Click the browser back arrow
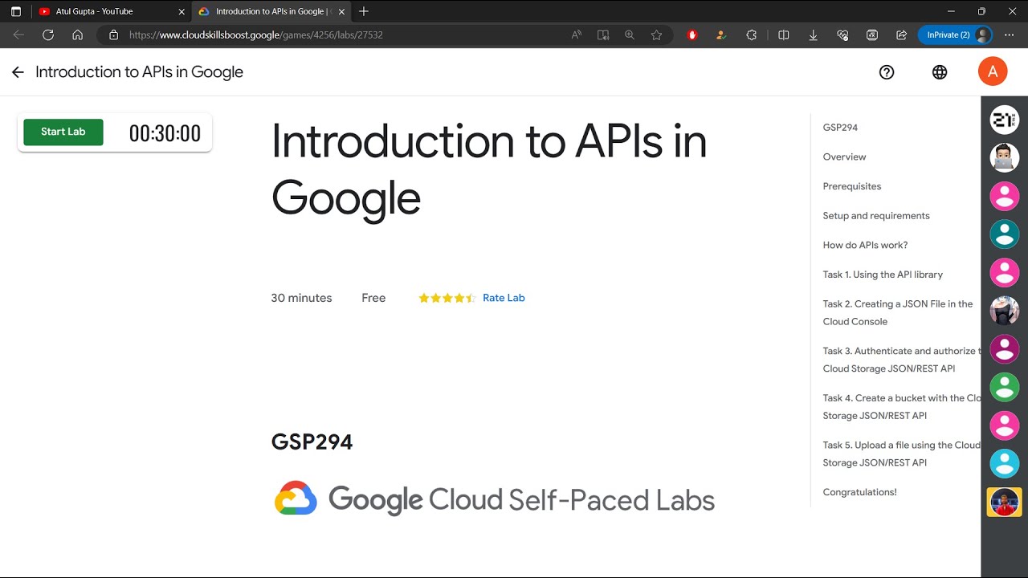This screenshot has height=578, width=1028. [x=18, y=35]
